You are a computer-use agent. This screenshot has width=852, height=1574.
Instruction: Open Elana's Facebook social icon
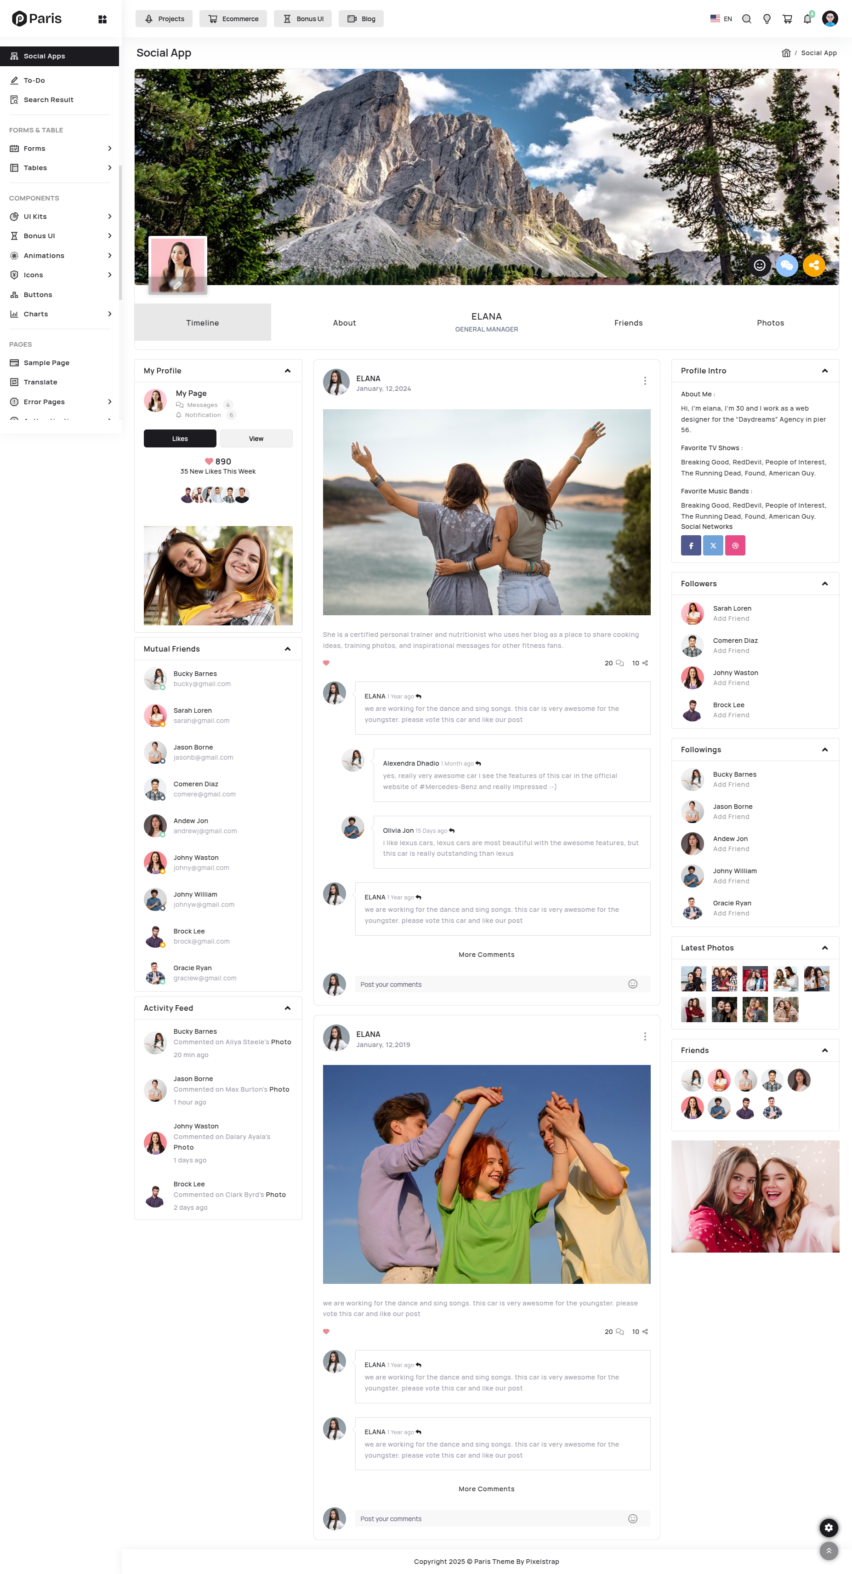tap(691, 545)
